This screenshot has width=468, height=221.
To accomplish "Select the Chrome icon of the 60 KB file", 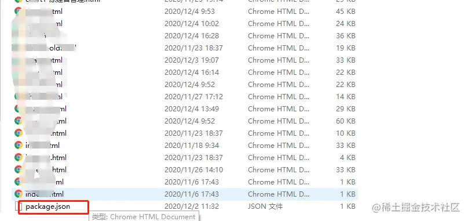I will point(19,121).
